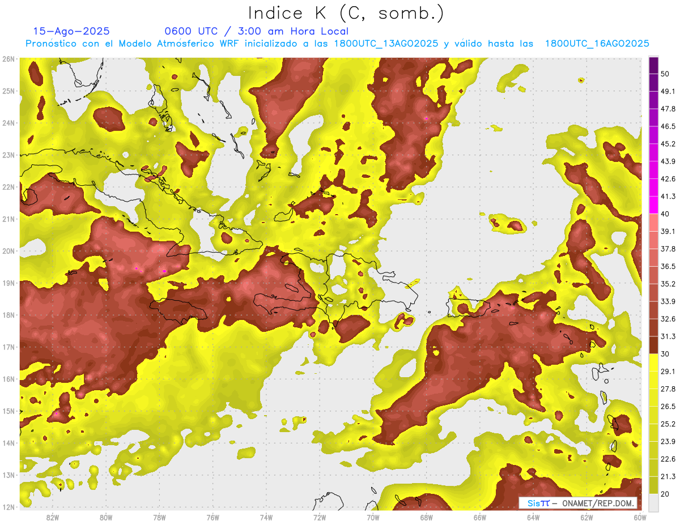Click the color bar label "32.6"
Viewport: 680px width, 525px height.
pyautogui.click(x=668, y=319)
